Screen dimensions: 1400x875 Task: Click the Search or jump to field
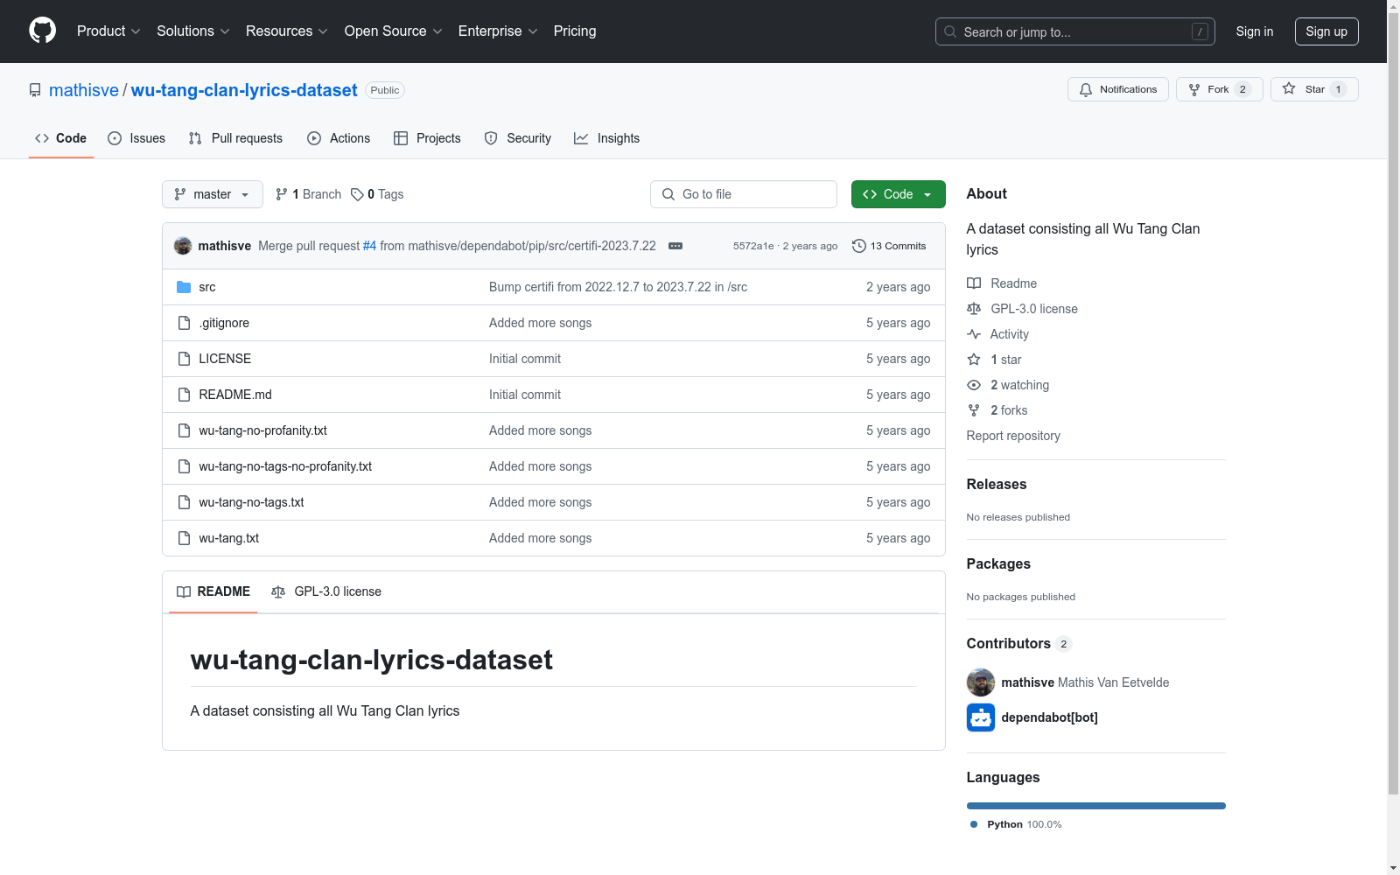click(1075, 31)
